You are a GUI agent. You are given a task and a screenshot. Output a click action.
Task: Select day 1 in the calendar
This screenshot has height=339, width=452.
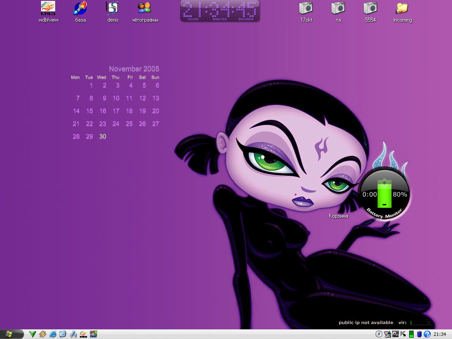[91, 85]
